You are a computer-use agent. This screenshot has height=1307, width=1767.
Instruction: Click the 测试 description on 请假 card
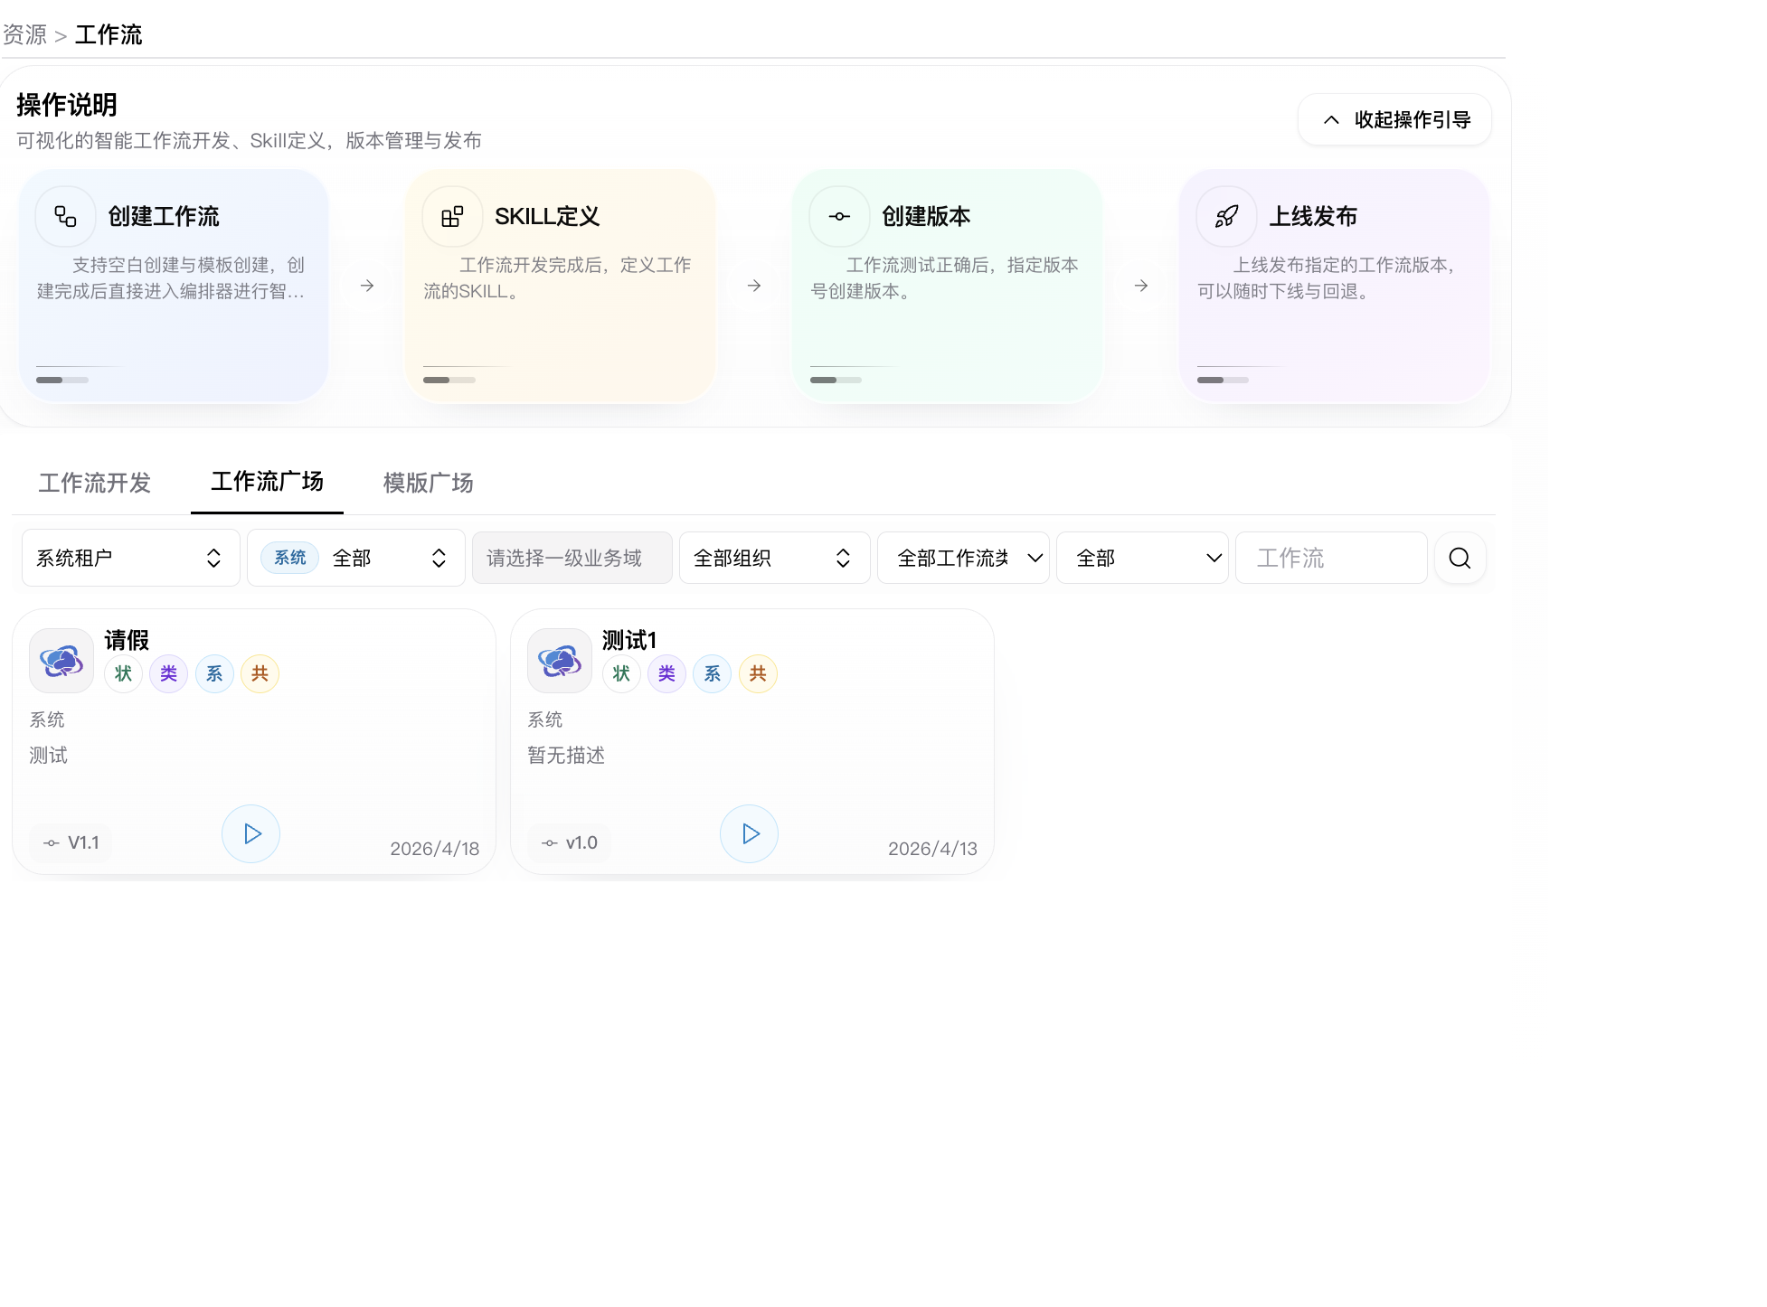49,755
